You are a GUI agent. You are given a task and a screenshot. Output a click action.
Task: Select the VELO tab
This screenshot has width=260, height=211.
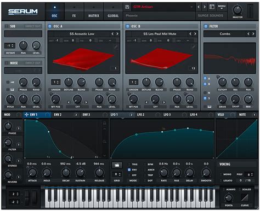226,115
